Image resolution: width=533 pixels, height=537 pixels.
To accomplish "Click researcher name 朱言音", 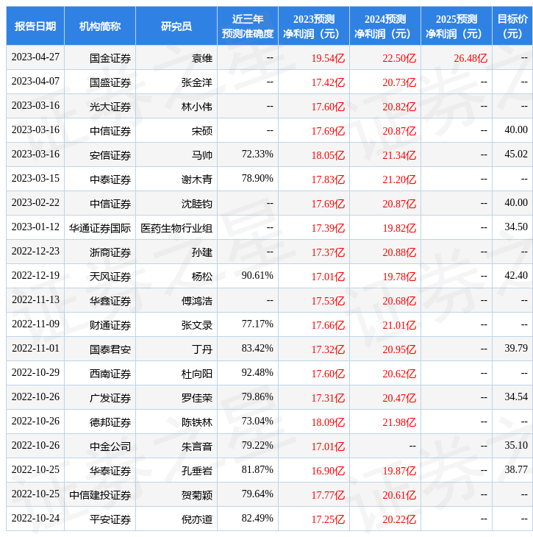I will [197, 447].
